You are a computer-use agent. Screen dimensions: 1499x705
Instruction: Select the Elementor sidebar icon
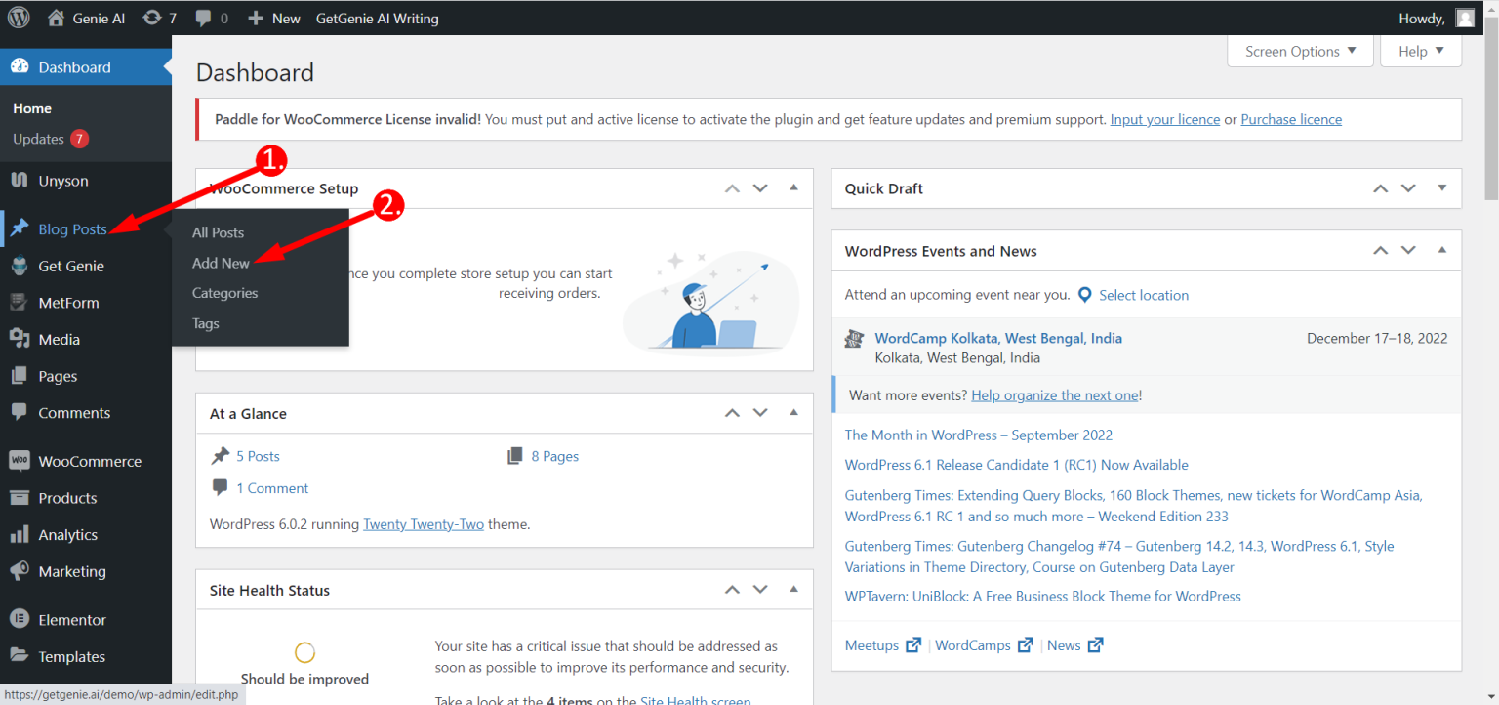click(x=20, y=618)
